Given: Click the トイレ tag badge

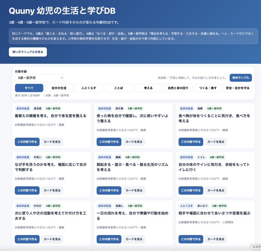Looking at the screenshot, I should (201, 157).
